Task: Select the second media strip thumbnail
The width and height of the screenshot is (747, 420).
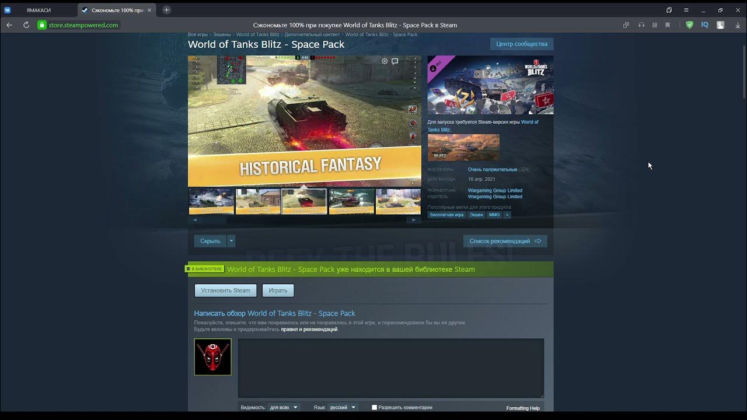Action: [258, 201]
